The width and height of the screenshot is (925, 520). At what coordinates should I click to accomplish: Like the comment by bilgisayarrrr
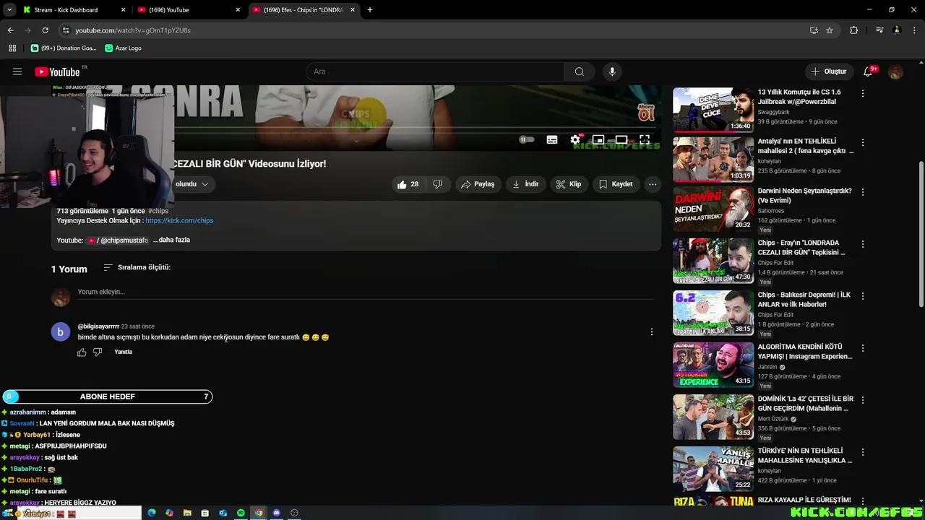tap(82, 352)
